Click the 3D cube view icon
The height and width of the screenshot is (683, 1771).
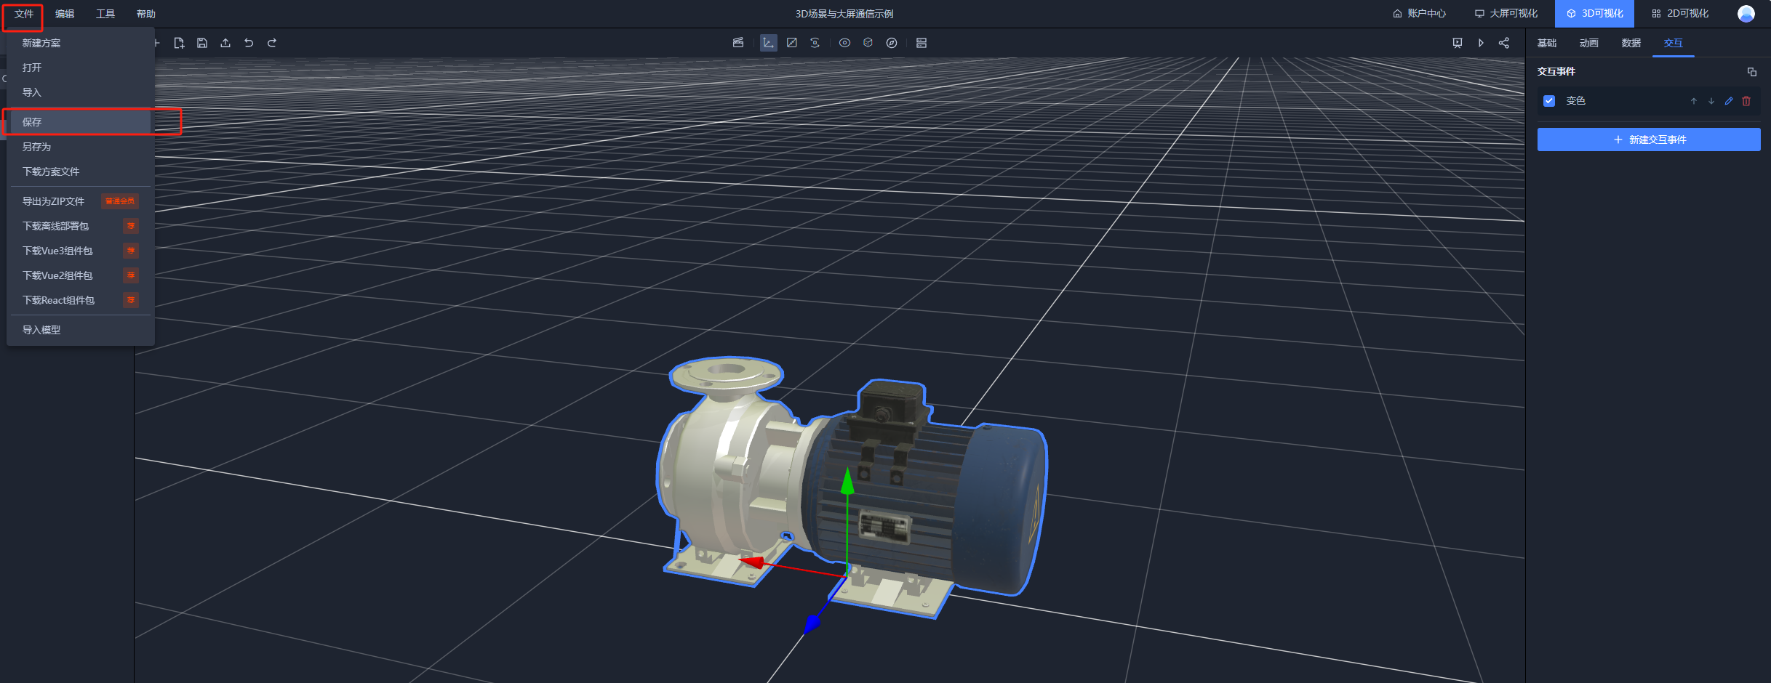coord(868,43)
